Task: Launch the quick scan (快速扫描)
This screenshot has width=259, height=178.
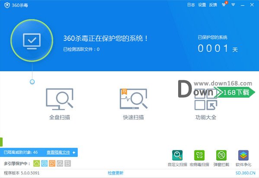Action: (134, 104)
